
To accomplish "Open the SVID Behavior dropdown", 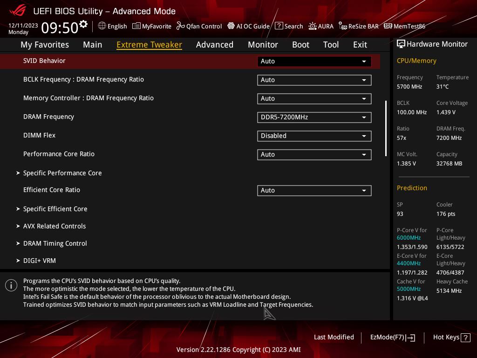I will [314, 61].
